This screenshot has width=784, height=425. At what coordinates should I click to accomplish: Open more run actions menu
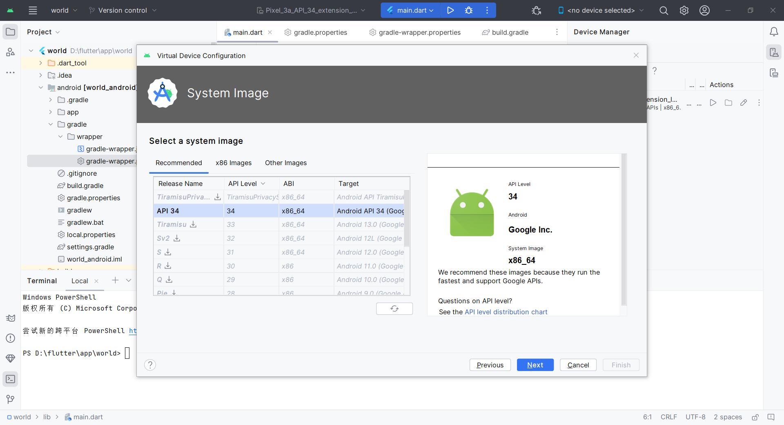487,10
